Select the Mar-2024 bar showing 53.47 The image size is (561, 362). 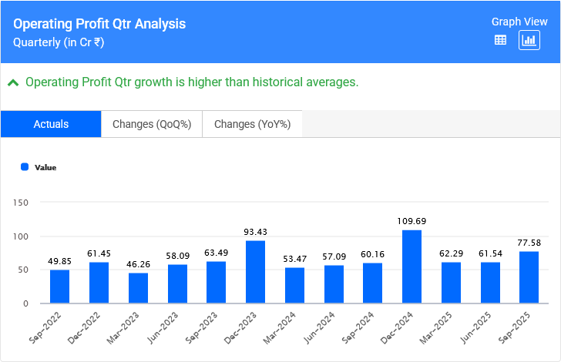pos(294,286)
